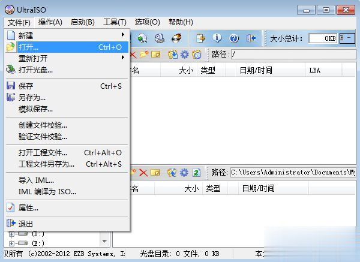
Task: Choose 退出 menu entry
Action: pos(67,224)
